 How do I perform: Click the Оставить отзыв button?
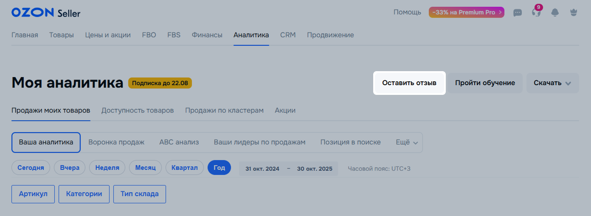pos(409,83)
